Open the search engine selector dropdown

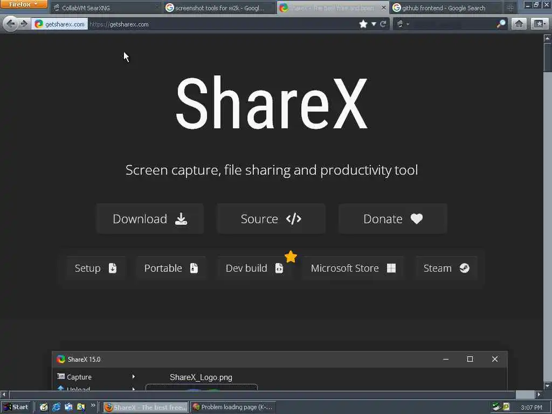pyautogui.click(x=403, y=24)
